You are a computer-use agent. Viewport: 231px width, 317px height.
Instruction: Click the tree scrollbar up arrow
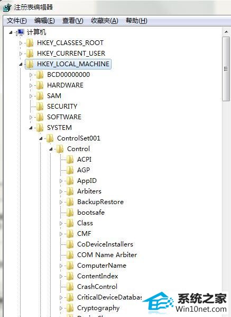(x=226, y=32)
